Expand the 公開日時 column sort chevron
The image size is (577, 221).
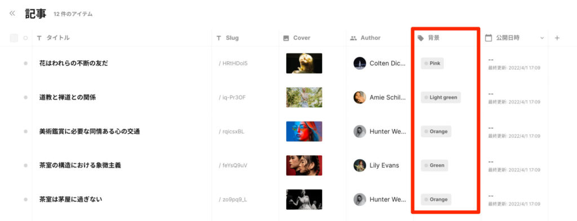click(x=542, y=38)
